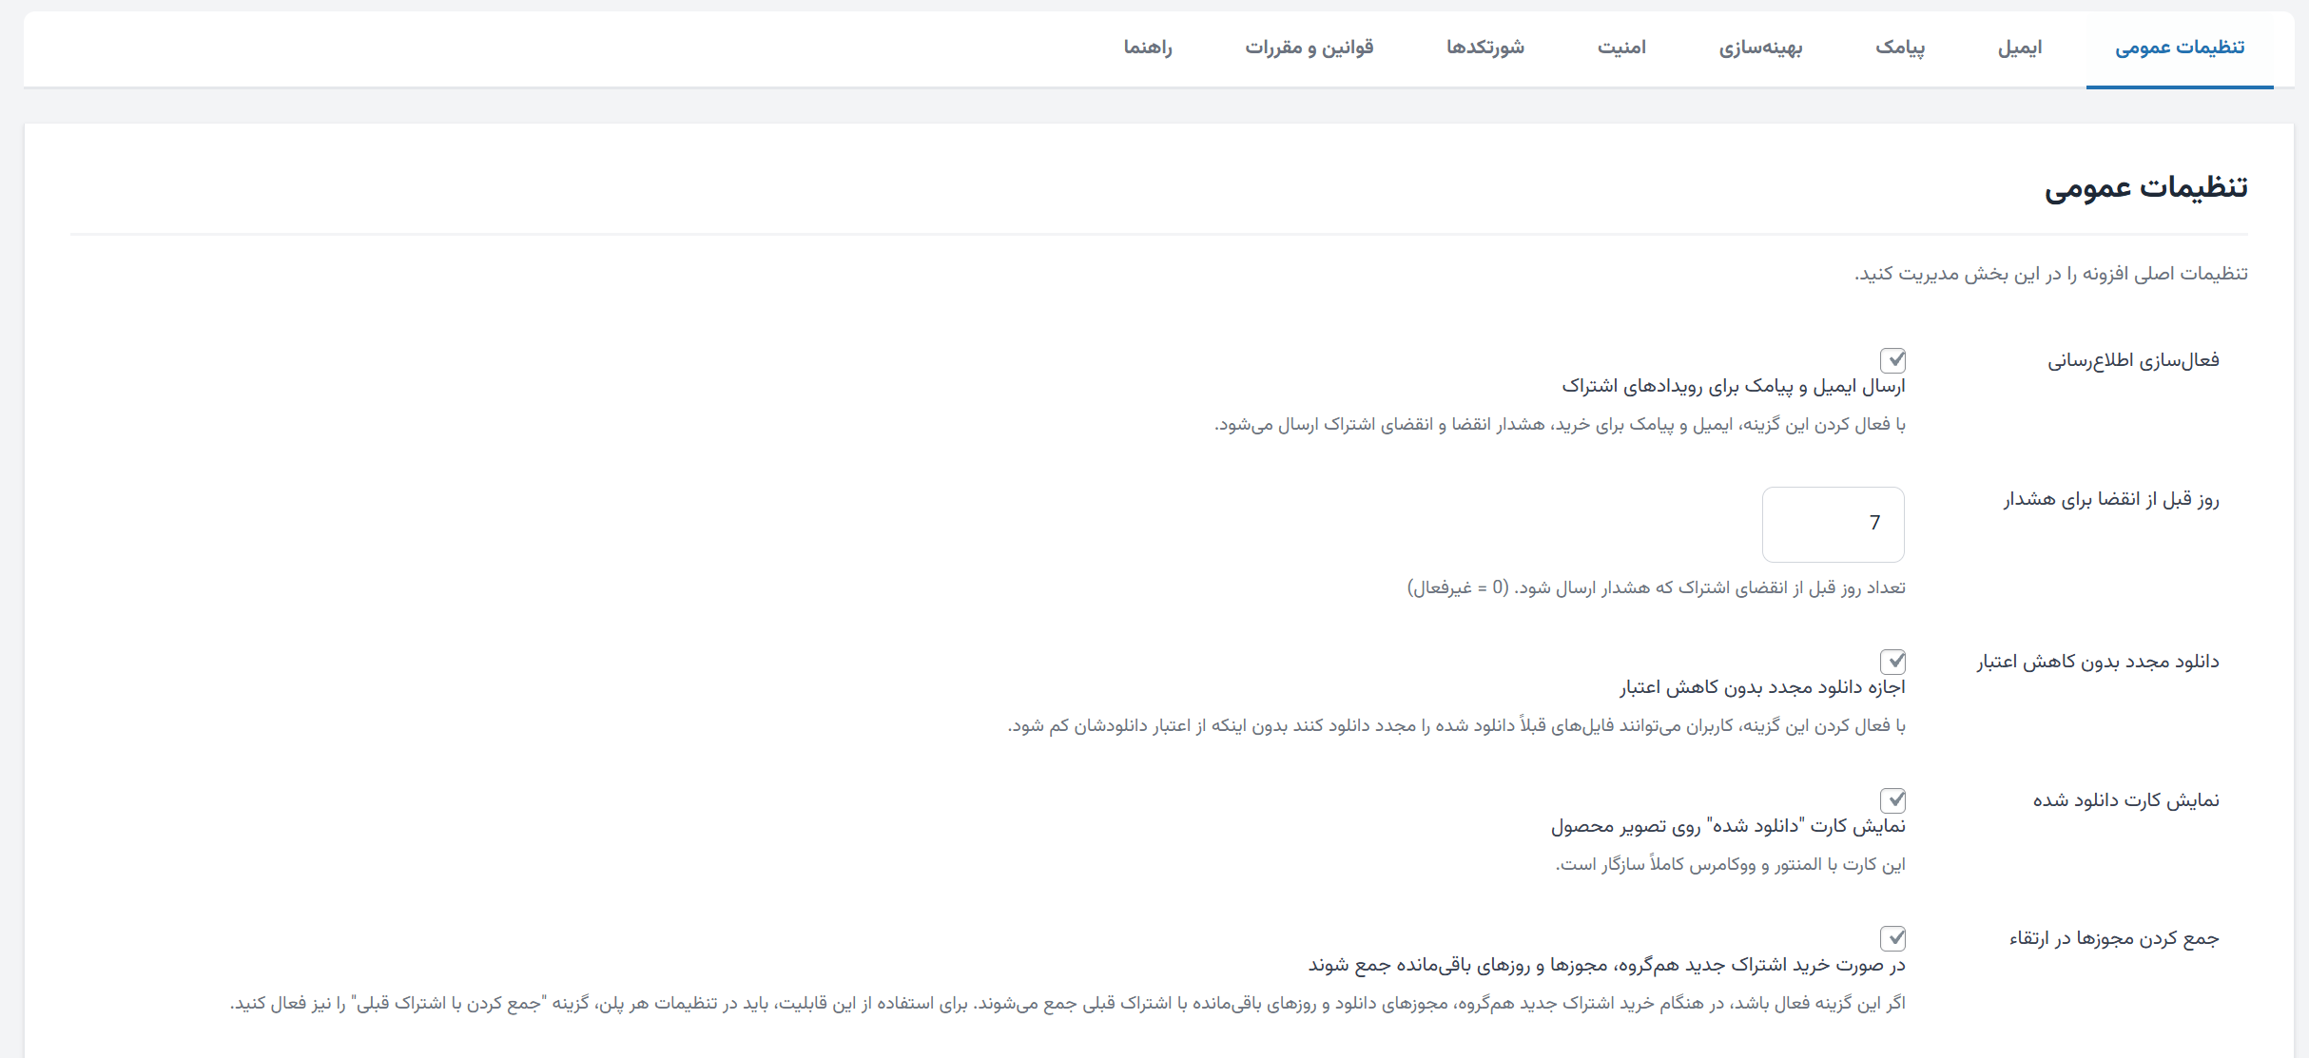This screenshot has width=2309, height=1058.
Task: Click the label اجازه دانلود مجدد بدون کاهش اعتبار
Action: (1762, 687)
